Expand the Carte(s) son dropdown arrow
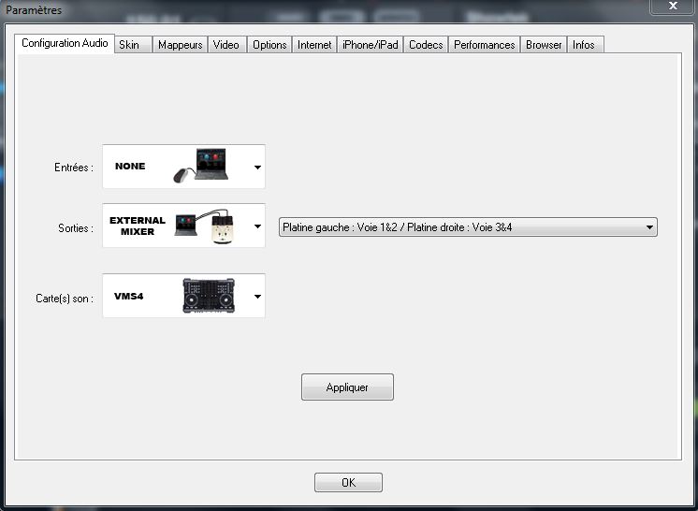This screenshot has height=511, width=698. [x=257, y=298]
